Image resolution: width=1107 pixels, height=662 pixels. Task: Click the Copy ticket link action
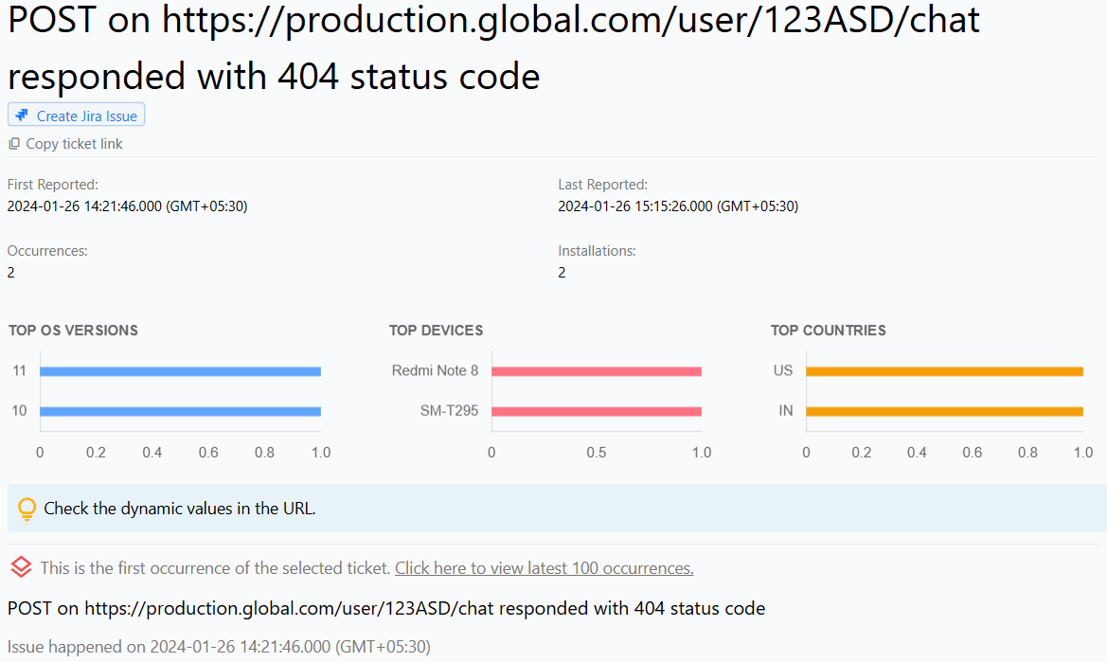(x=65, y=143)
